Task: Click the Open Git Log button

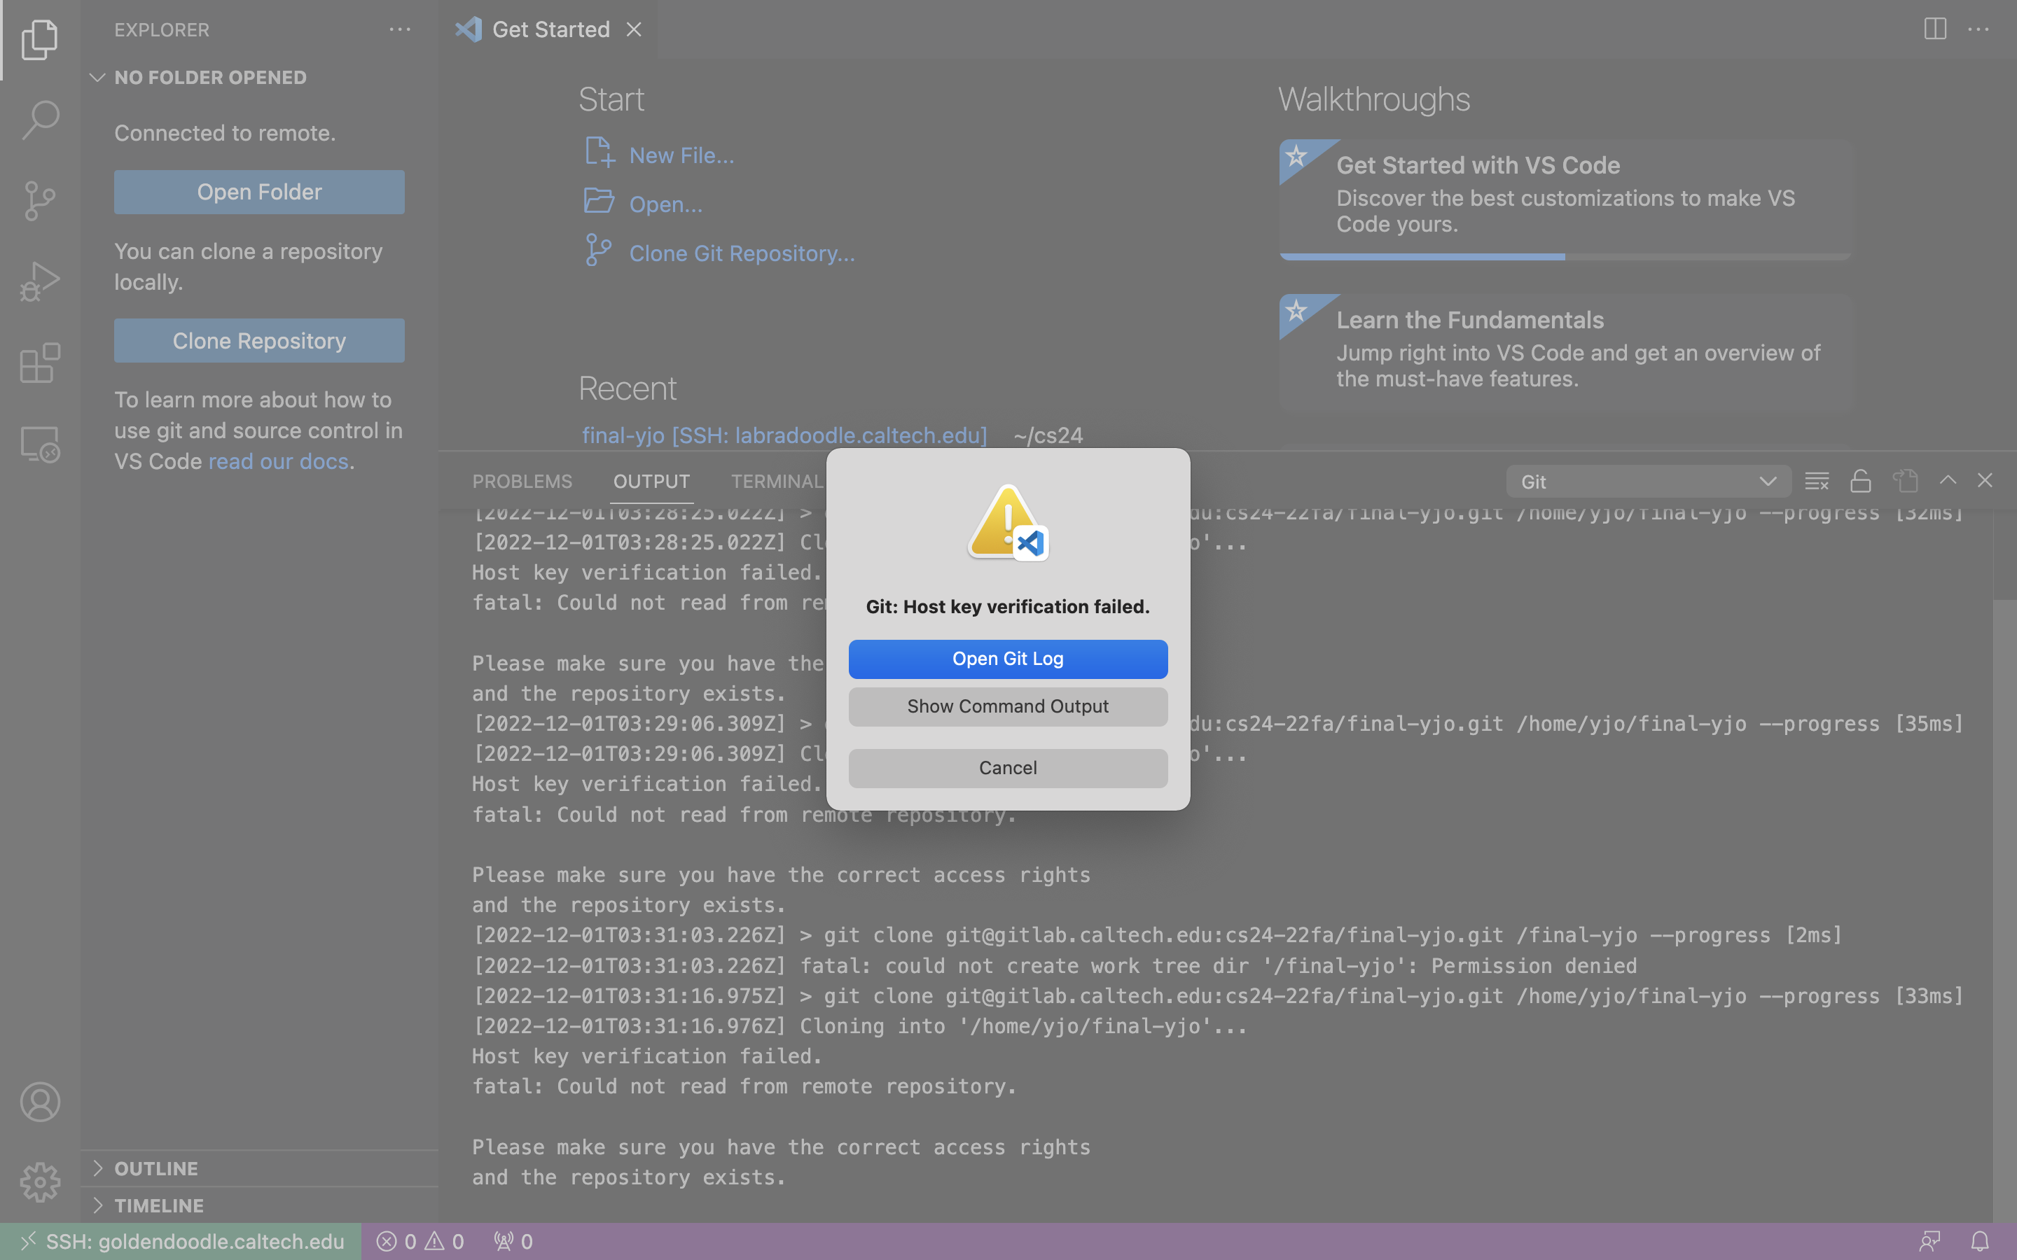Action: pos(1007,658)
